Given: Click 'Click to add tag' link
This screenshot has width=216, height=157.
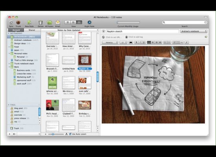Looking at the screenshot, I should tap(136, 37).
